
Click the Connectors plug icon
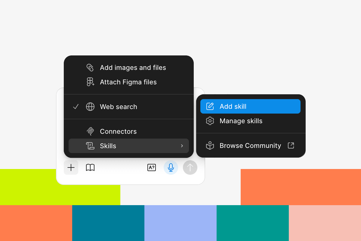[x=90, y=131]
